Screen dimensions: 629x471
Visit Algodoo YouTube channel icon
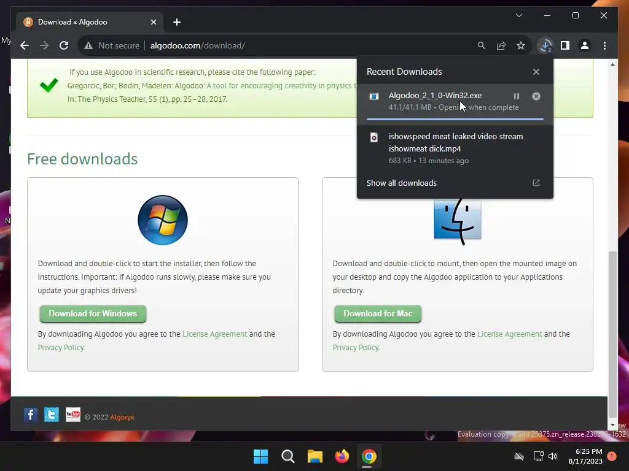tap(73, 415)
